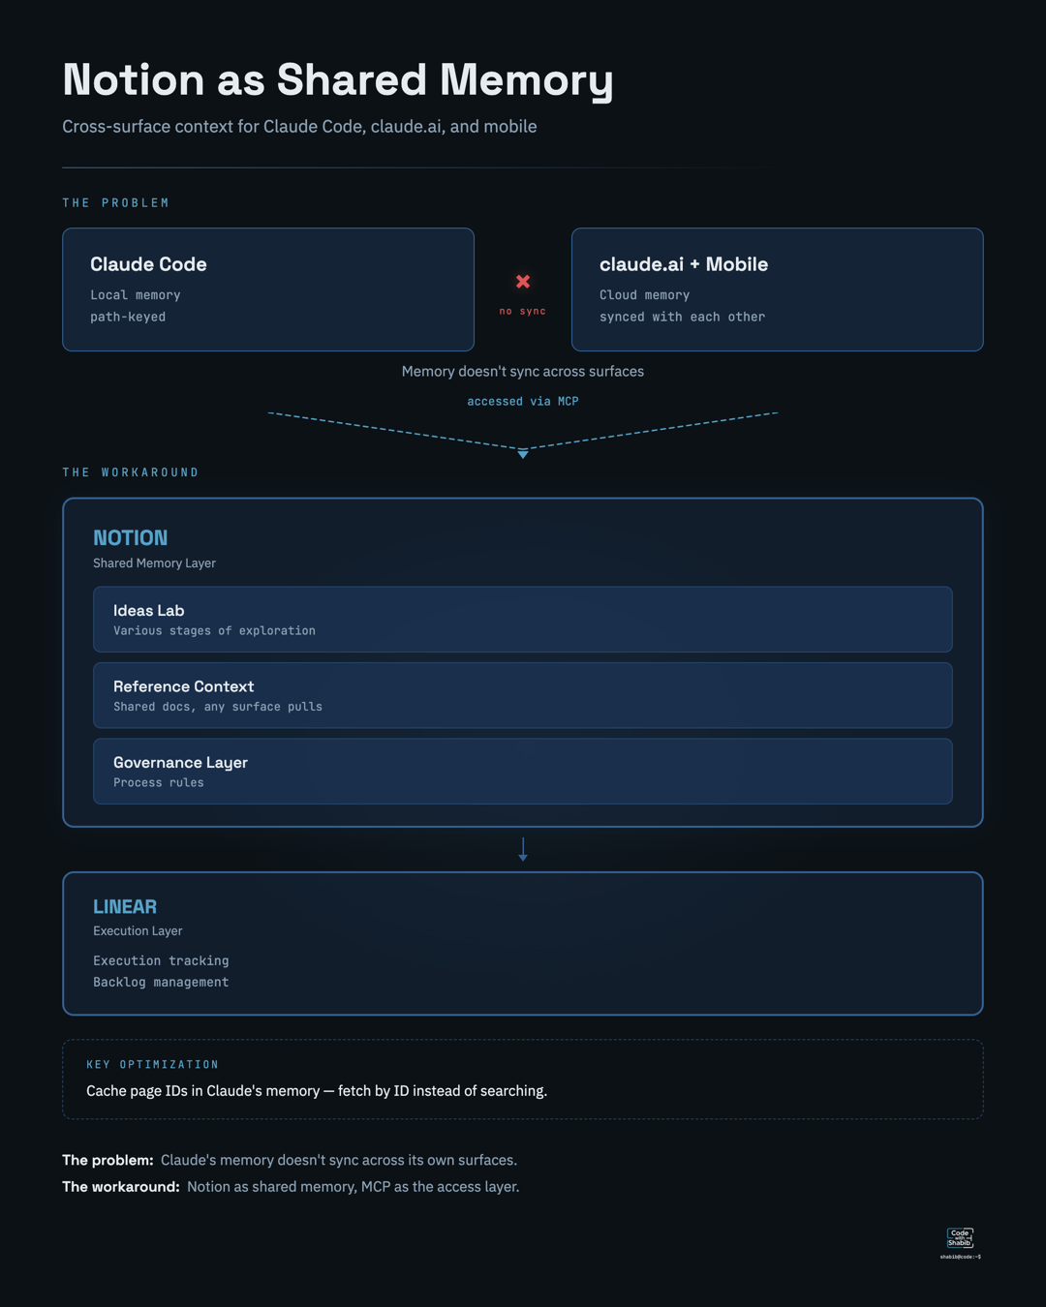Open the Ideas Lab row
The image size is (1046, 1307).
523,620
